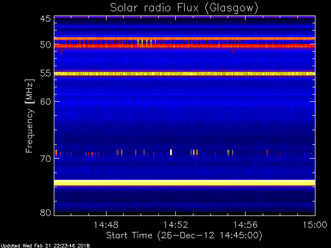Click the 14:52 time tick label
The image size is (331, 248).
coord(176,225)
